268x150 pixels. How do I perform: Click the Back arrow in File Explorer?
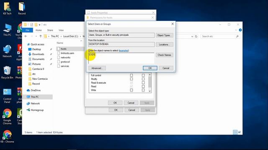26,36
